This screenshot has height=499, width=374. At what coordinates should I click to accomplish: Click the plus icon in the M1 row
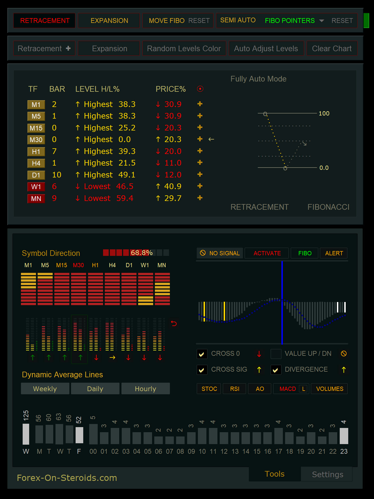(x=200, y=104)
